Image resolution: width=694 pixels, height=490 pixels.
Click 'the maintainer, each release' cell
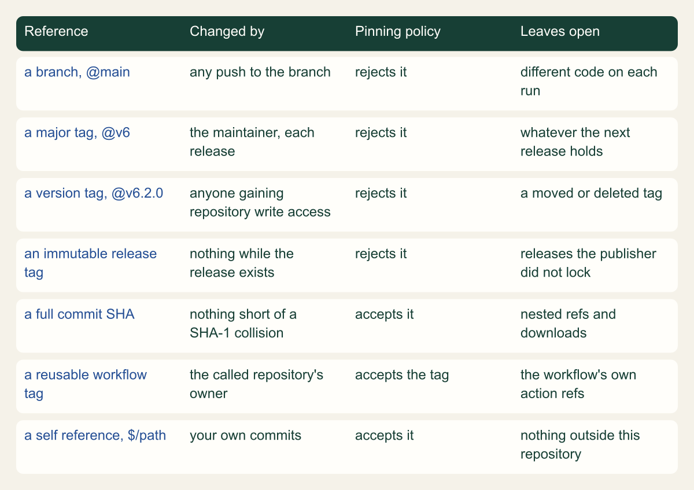(x=252, y=142)
